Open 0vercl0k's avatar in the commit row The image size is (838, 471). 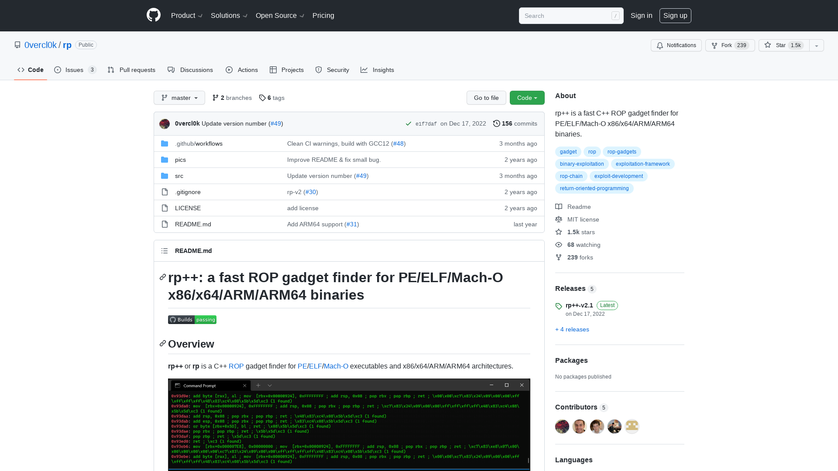click(x=165, y=124)
